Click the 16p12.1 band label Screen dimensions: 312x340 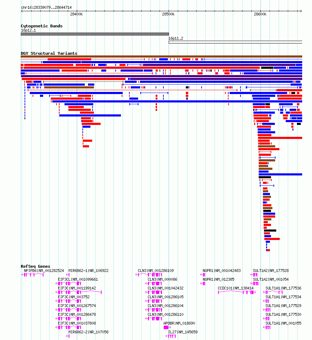coord(28,31)
